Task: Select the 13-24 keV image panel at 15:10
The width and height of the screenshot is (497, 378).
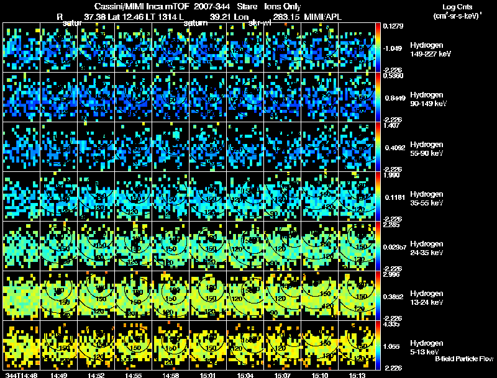Action: 319,296
